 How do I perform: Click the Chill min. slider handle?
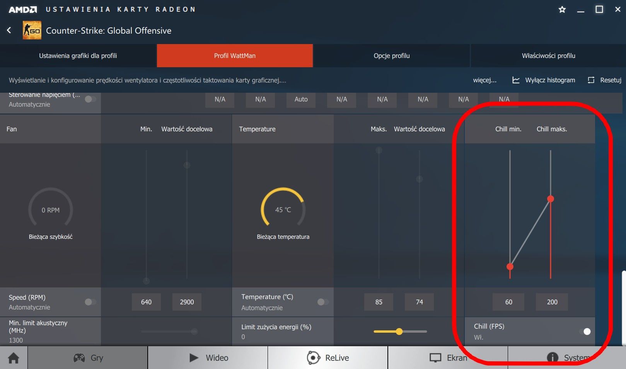(x=510, y=267)
